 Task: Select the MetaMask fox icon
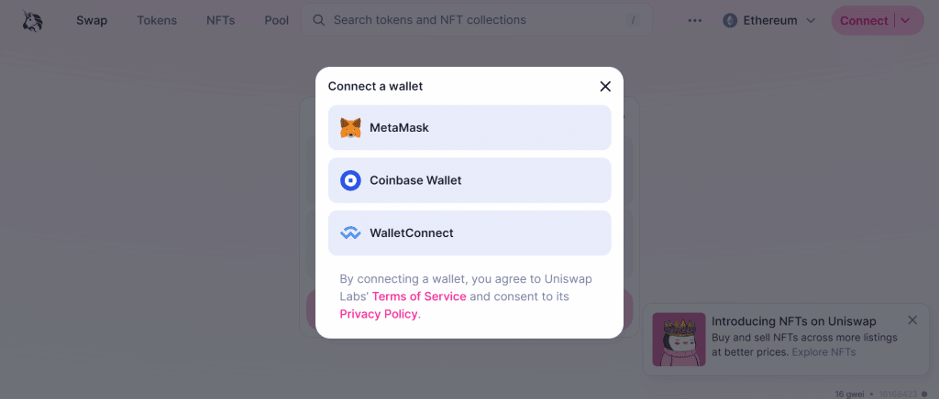pos(350,128)
